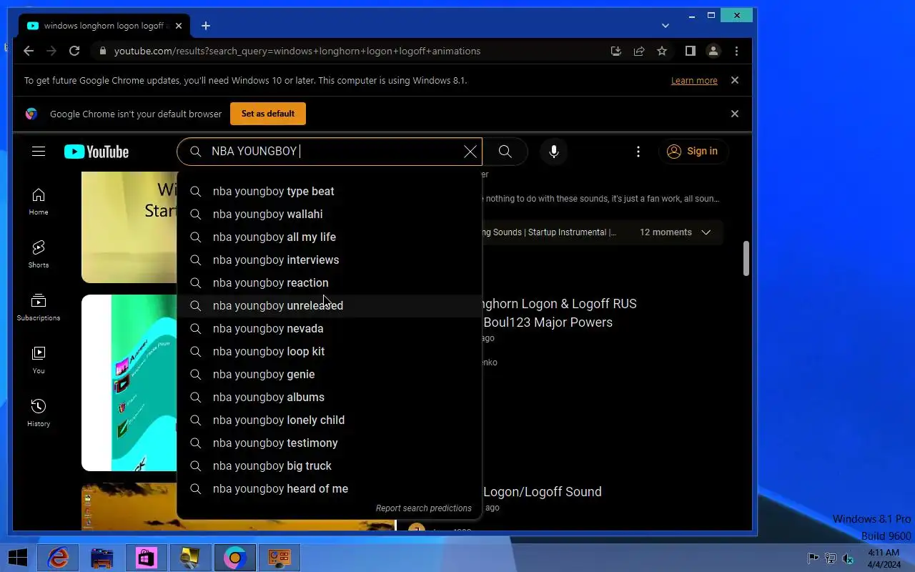Select suggestion nba youngboy unreleased
Screen dimensions: 915x572
330,305
